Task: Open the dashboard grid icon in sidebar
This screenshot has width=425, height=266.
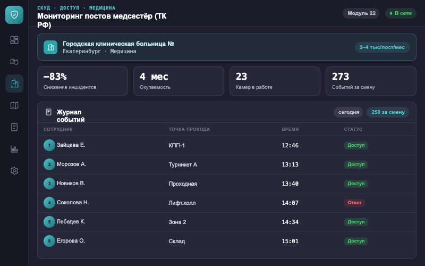Action: click(x=14, y=40)
